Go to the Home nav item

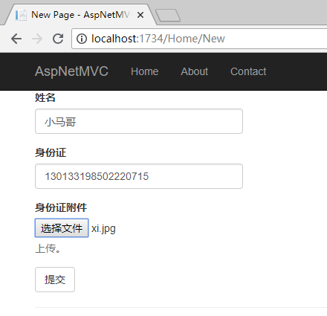(x=145, y=71)
